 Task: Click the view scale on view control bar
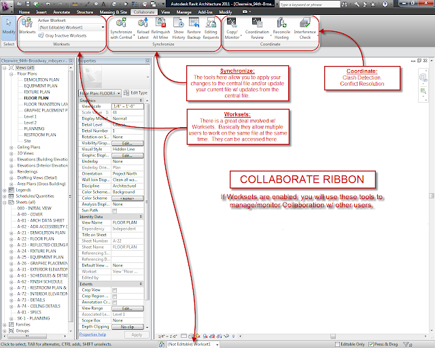click(x=168, y=336)
